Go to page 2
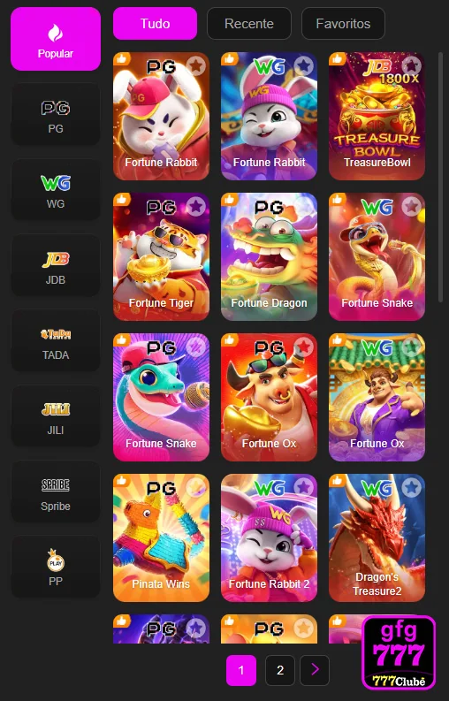 [280, 670]
